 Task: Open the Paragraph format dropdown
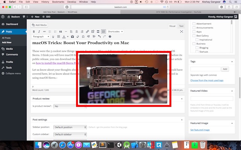(x=41, y=37)
